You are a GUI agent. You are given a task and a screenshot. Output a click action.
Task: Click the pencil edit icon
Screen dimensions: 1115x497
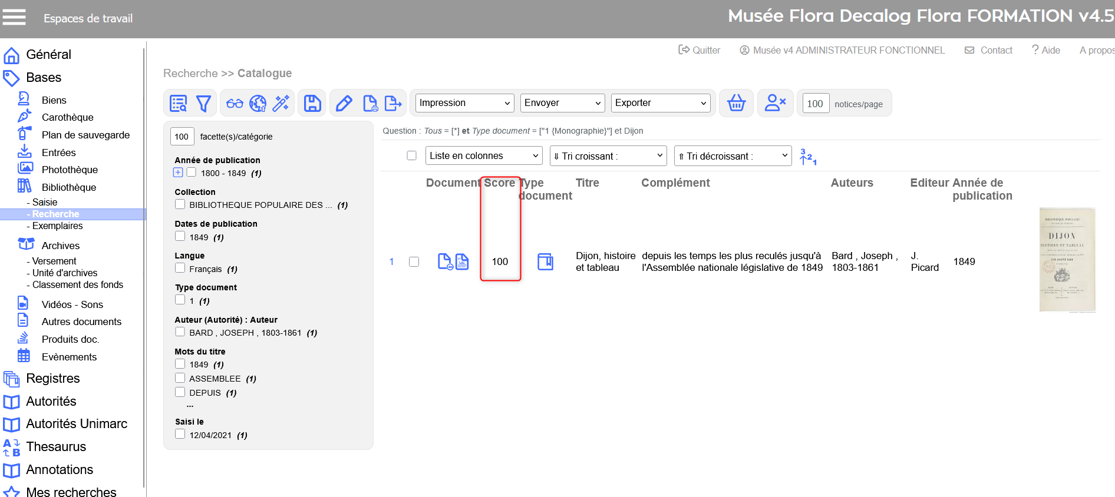[x=344, y=104]
